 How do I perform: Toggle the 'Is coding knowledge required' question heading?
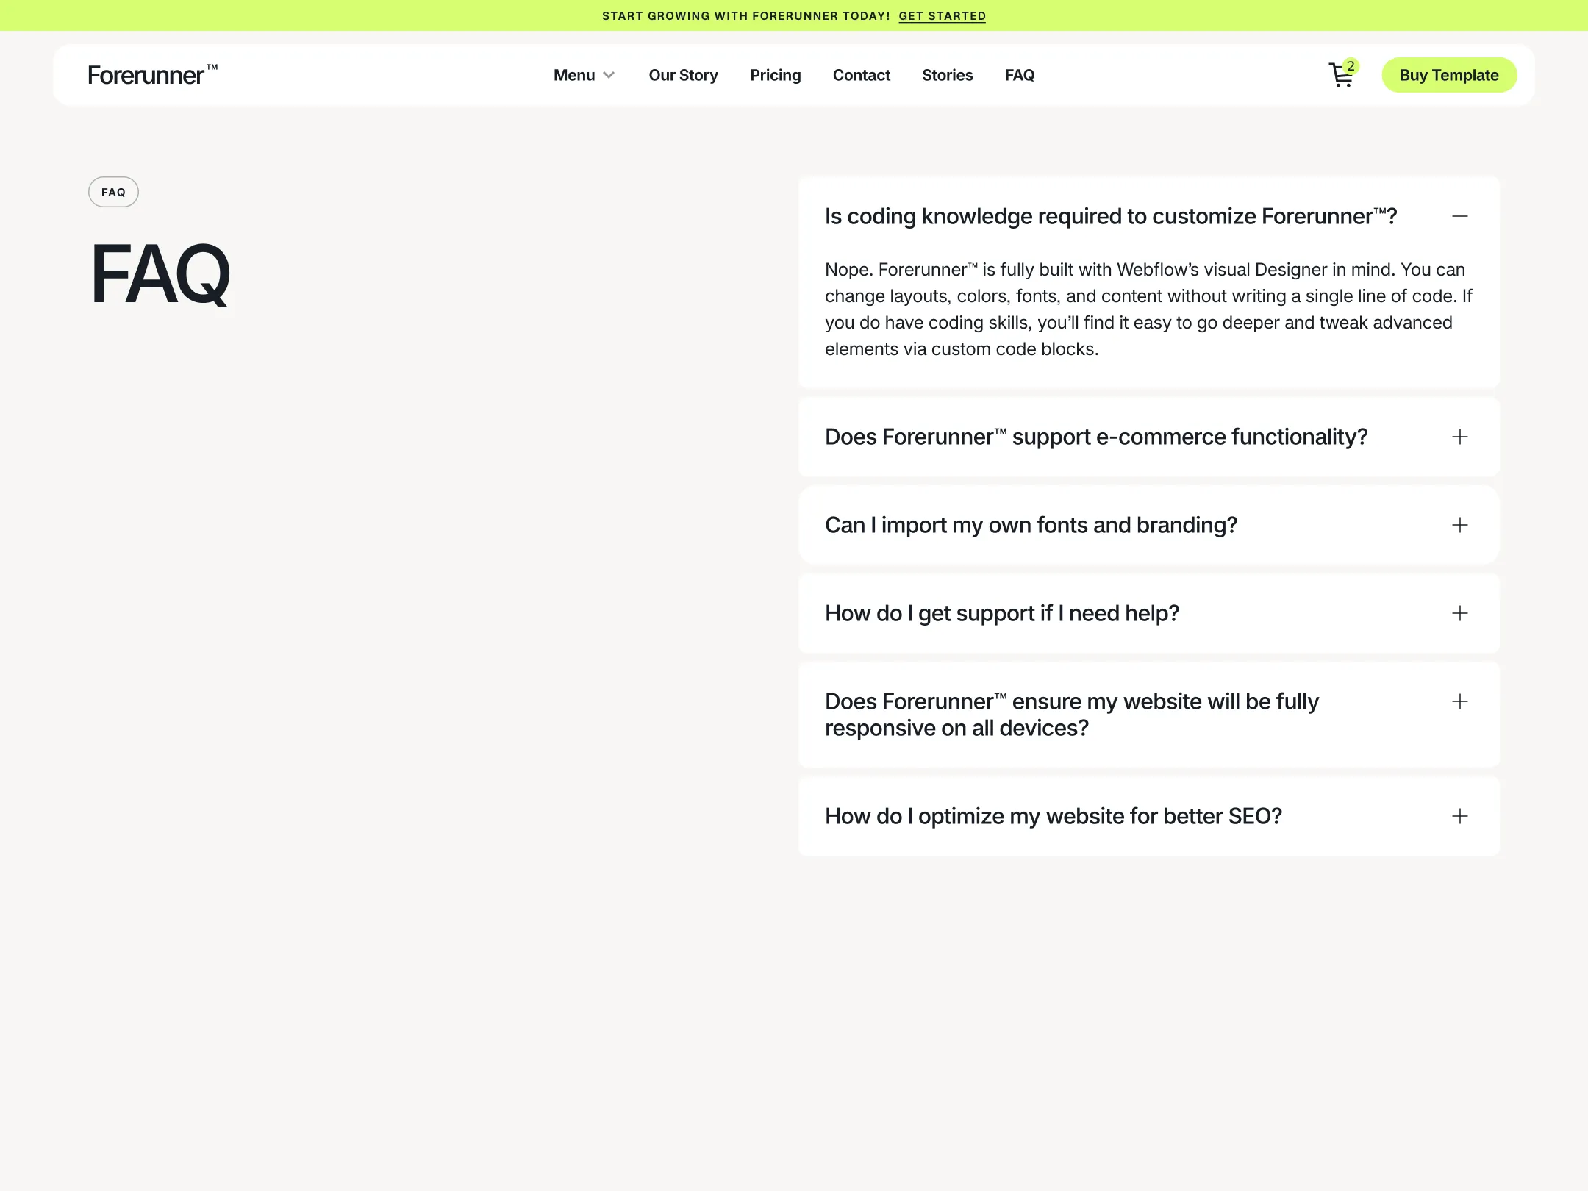click(x=1111, y=215)
